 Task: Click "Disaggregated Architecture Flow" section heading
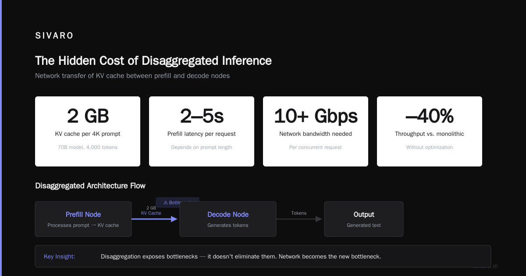pyautogui.click(x=90, y=186)
